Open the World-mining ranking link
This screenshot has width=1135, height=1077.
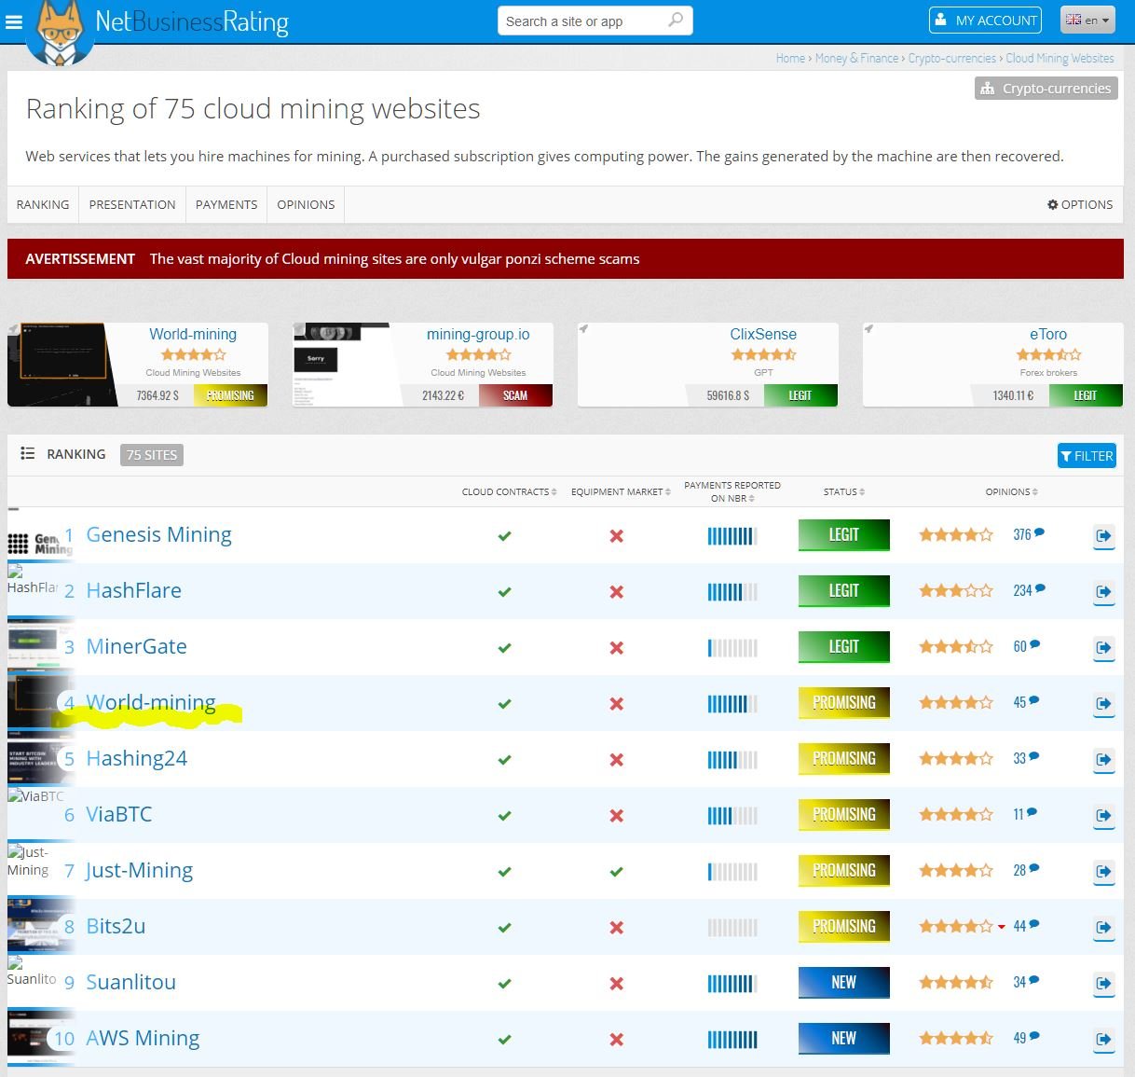(151, 702)
